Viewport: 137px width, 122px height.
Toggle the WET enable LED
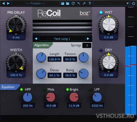(101, 12)
